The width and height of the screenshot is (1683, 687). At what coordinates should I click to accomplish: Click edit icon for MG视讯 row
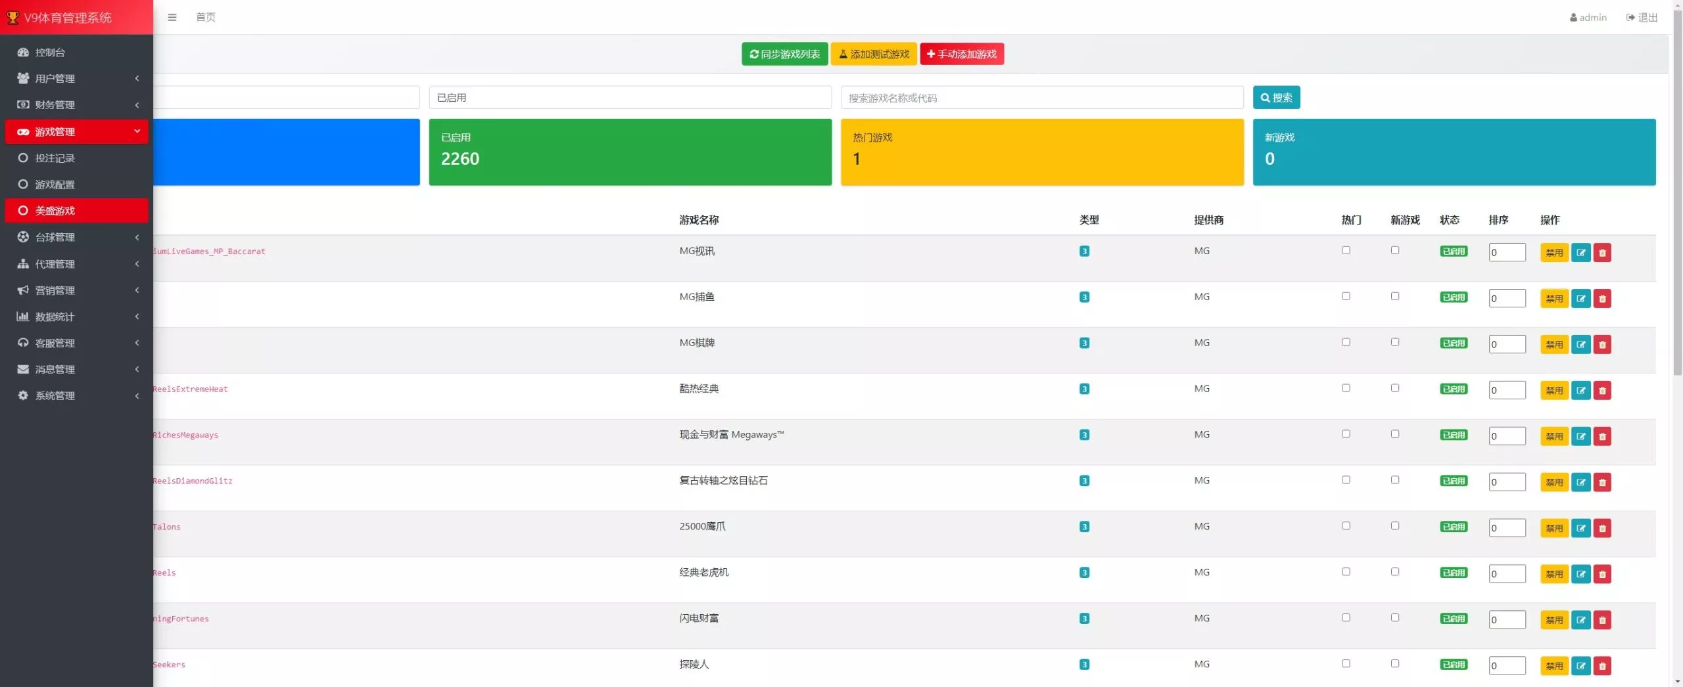[1580, 253]
